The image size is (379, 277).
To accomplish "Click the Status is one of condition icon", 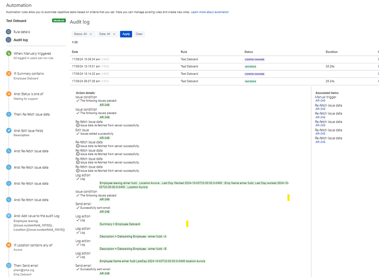I will tap(9, 94).
